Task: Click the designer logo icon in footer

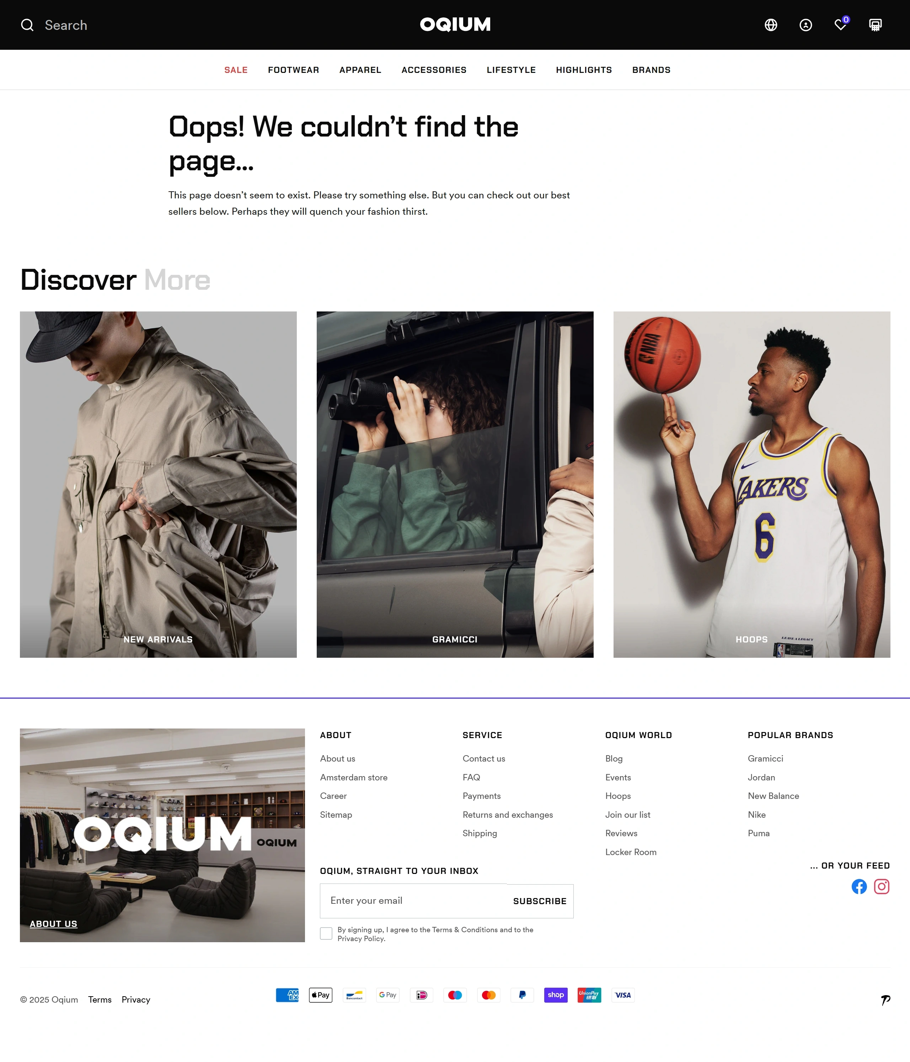Action: tap(885, 999)
